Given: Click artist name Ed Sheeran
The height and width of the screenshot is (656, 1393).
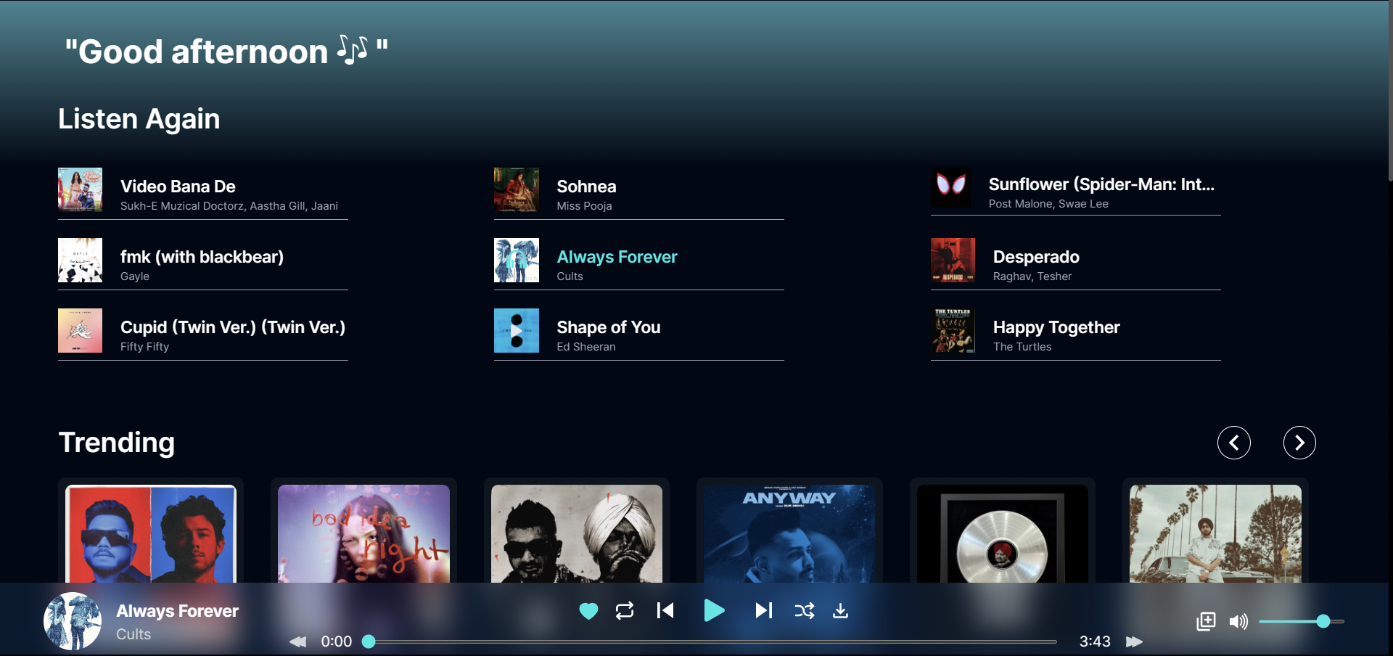Looking at the screenshot, I should [586, 347].
